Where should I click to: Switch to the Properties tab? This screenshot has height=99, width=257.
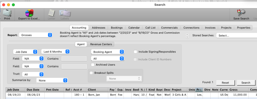click(243, 28)
